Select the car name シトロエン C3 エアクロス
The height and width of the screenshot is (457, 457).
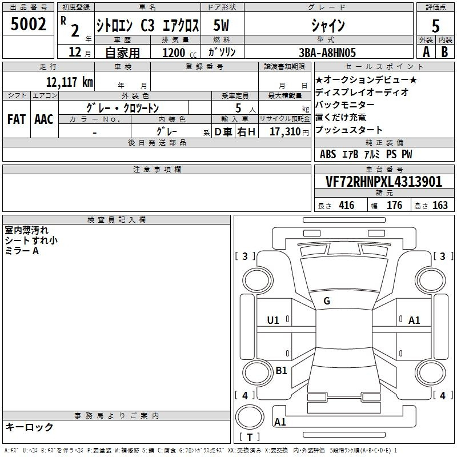click(148, 25)
